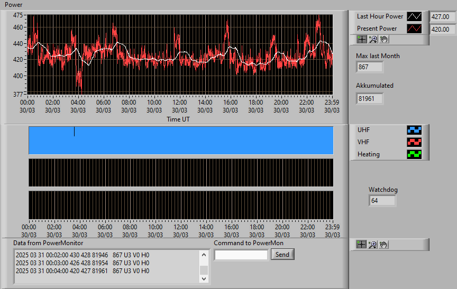This screenshot has height=289, width=457.
Task: Click the Heating legend plot swatch
Action: point(414,154)
